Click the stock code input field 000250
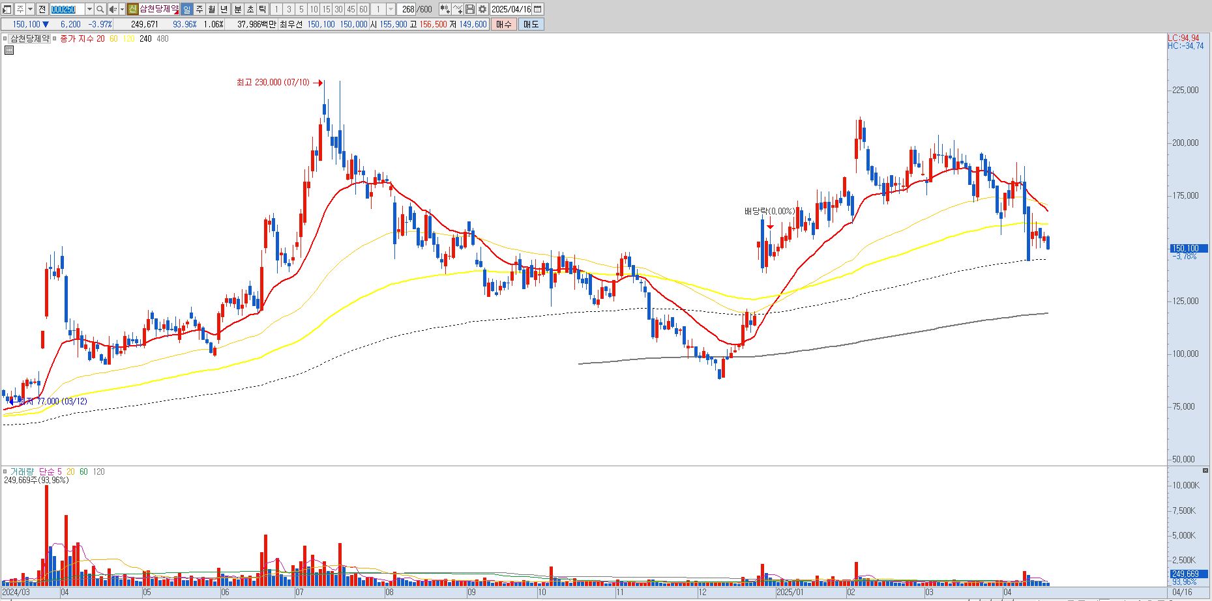The width and height of the screenshot is (1212, 601). click(67, 9)
